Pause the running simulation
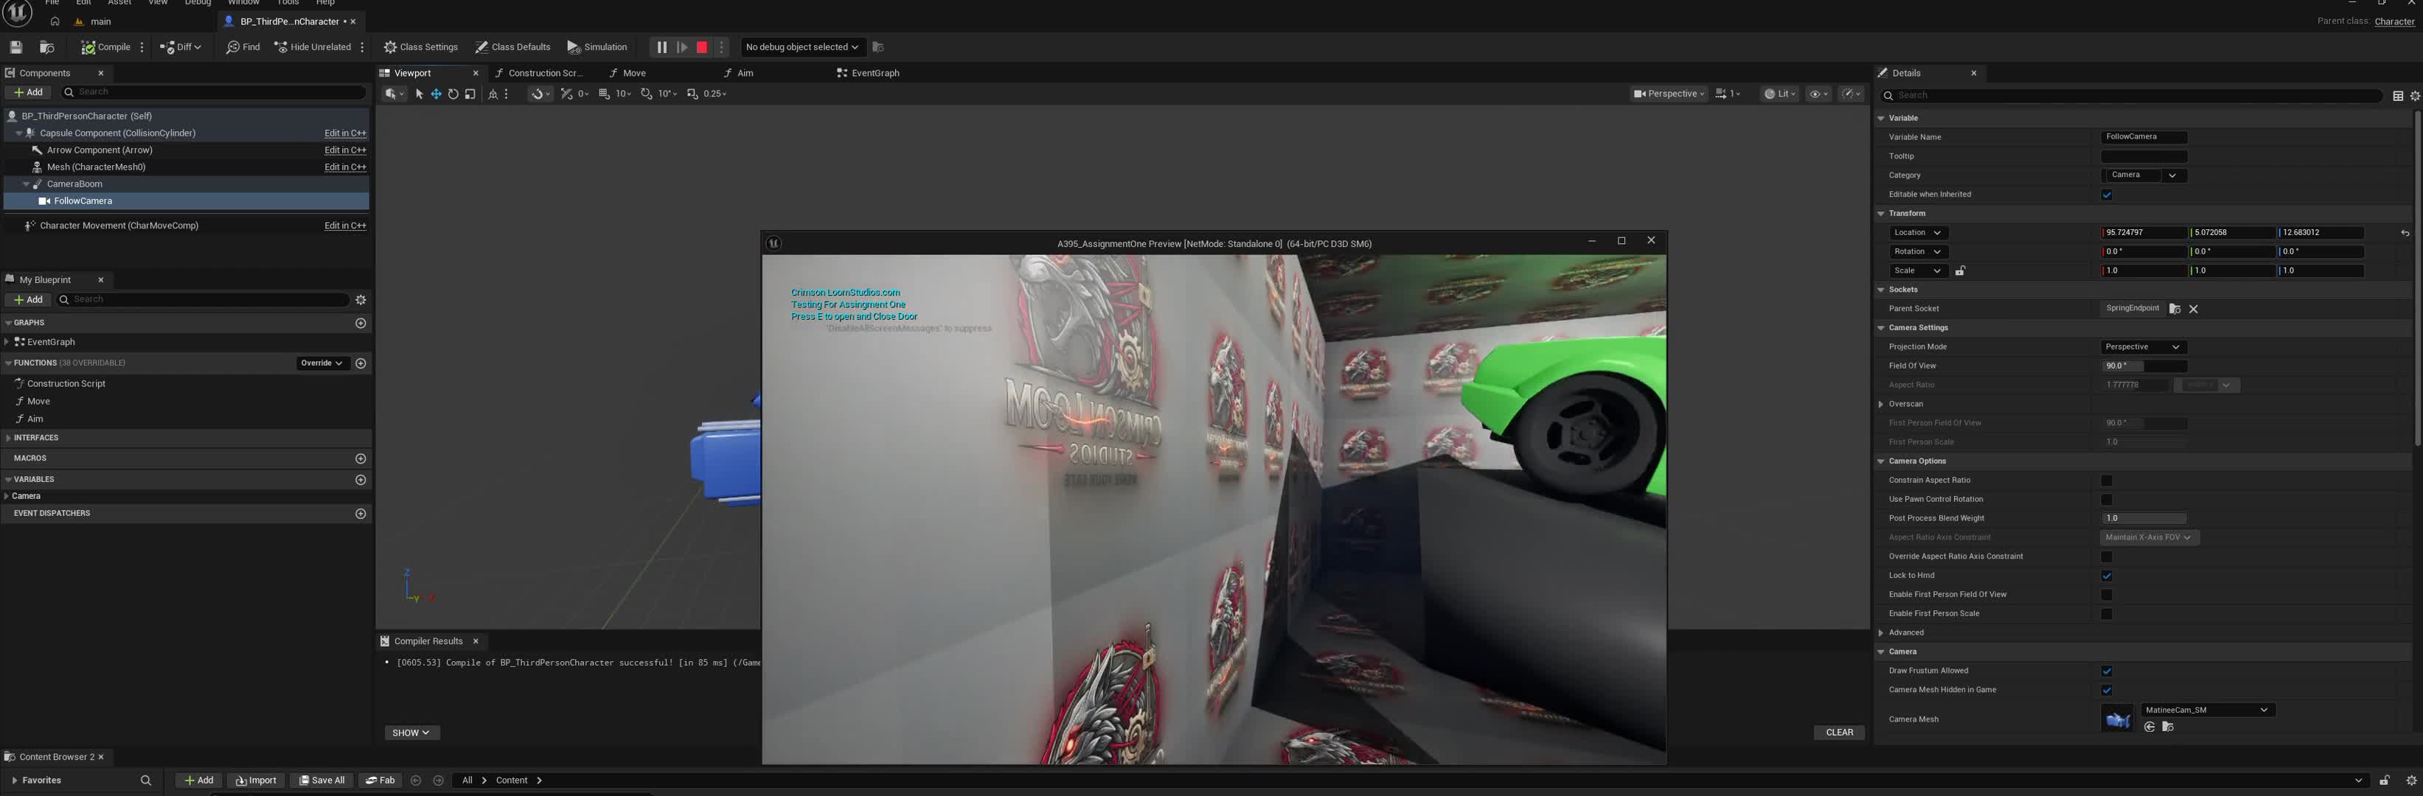The width and height of the screenshot is (2423, 796). click(661, 47)
